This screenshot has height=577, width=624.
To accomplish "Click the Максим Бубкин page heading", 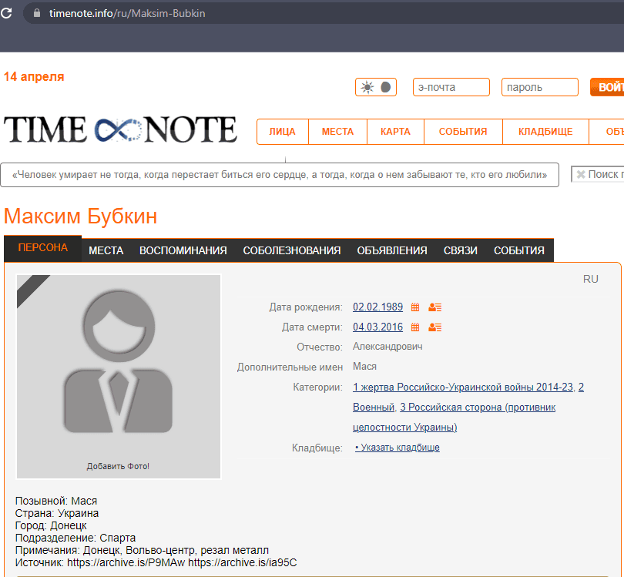I will click(80, 216).
